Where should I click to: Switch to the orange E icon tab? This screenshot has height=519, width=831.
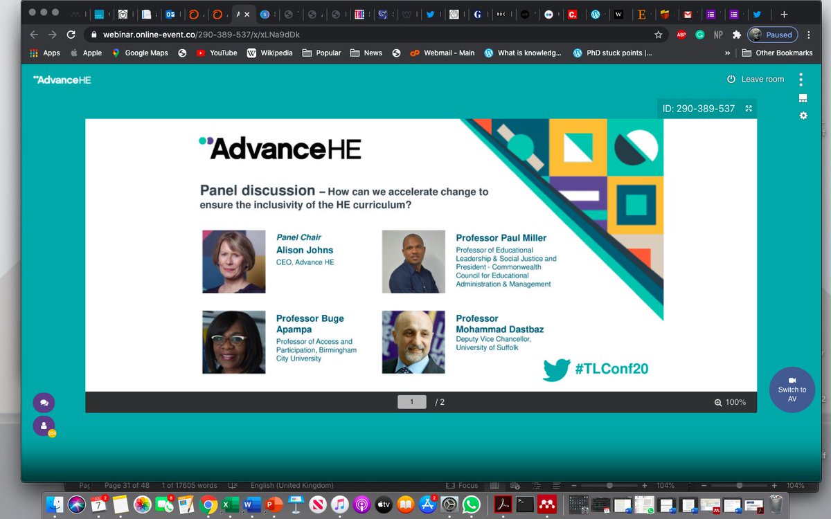(x=641, y=14)
